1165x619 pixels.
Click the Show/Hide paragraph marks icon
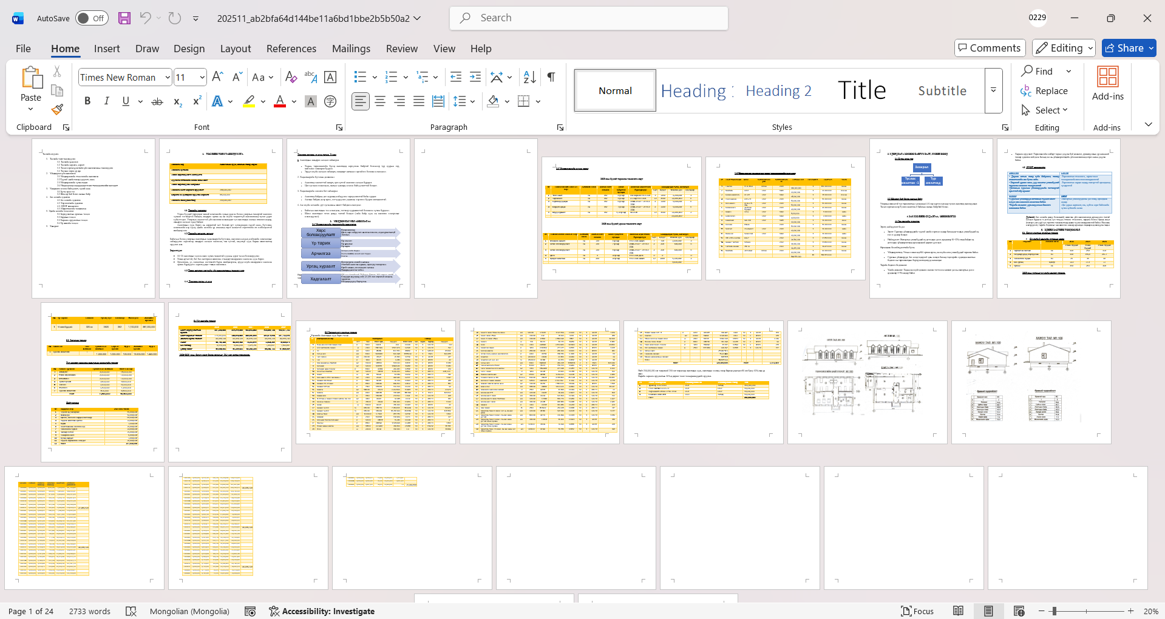point(551,77)
